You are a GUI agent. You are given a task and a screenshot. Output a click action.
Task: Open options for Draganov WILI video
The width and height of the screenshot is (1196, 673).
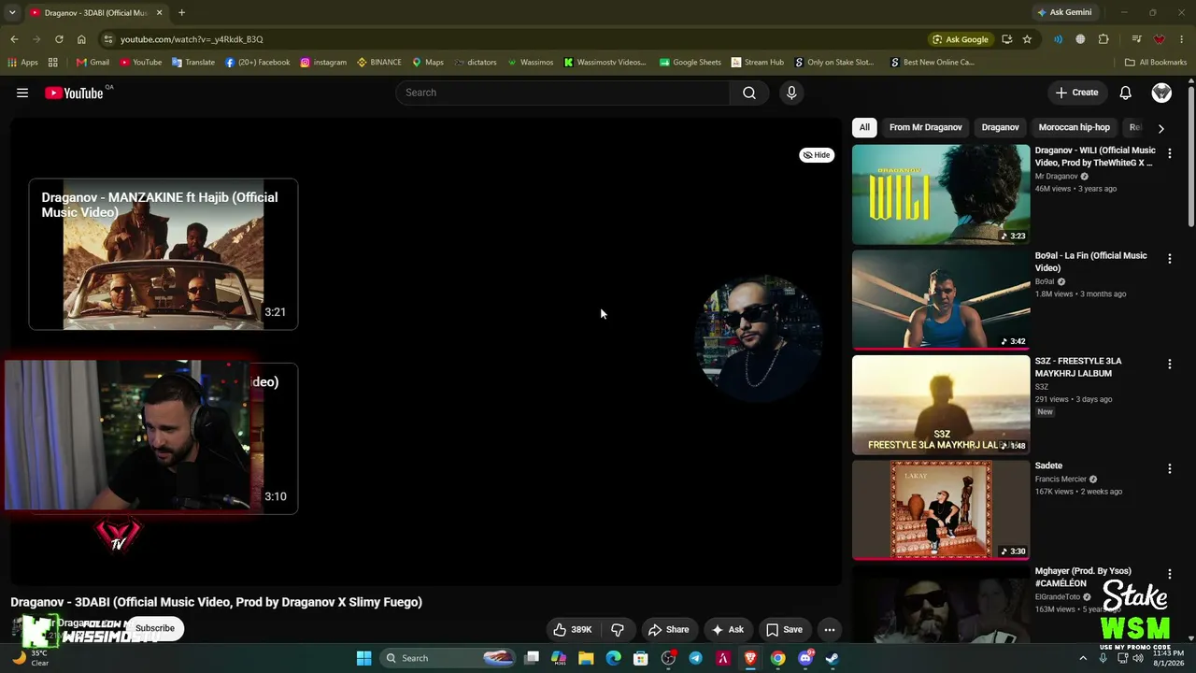pyautogui.click(x=1170, y=153)
